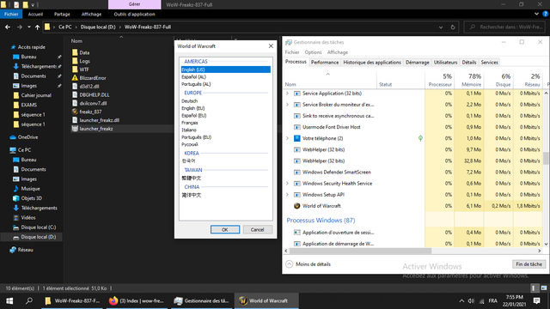Open Task Manager Options menu
The image size is (550, 309).
coord(313,52)
